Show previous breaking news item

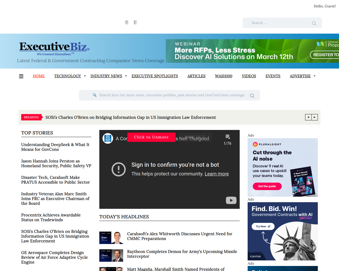(x=308, y=117)
